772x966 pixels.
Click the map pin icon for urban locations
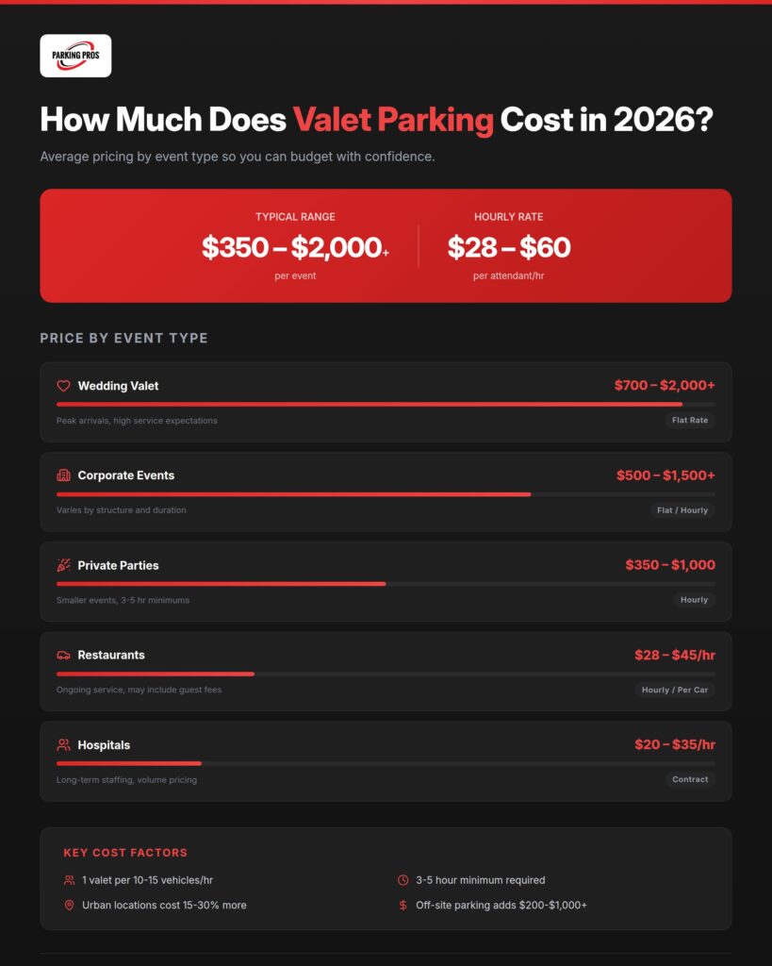point(69,905)
